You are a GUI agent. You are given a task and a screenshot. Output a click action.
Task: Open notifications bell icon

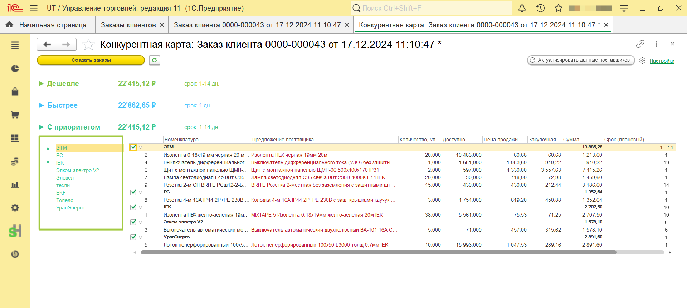point(522,8)
